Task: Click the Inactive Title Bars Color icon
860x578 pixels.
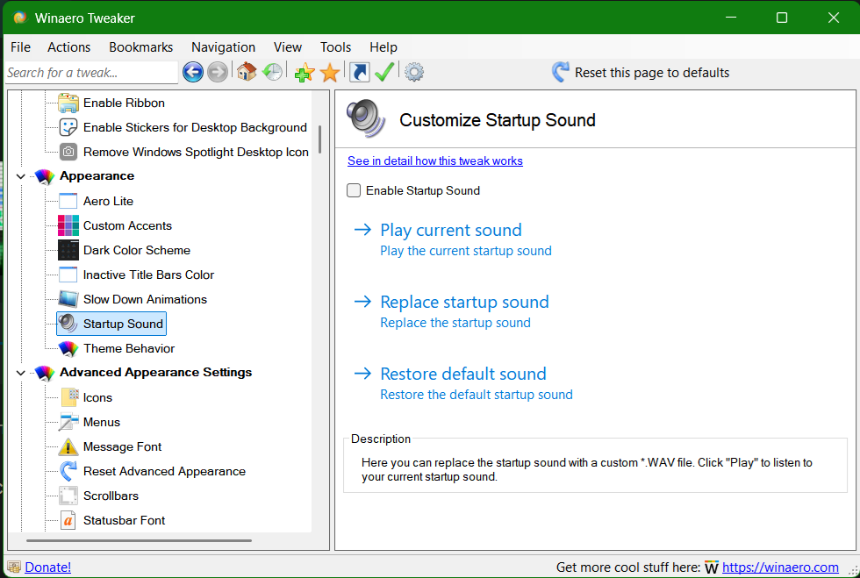Action: (x=68, y=275)
